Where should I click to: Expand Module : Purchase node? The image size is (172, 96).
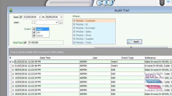(x=74, y=28)
